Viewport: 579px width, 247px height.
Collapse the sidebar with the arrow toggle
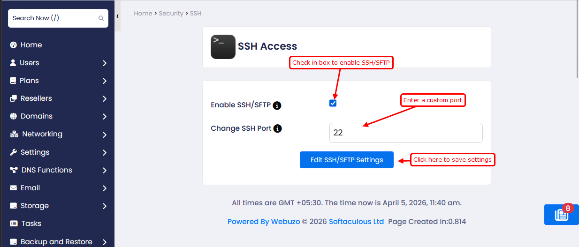tap(117, 16)
